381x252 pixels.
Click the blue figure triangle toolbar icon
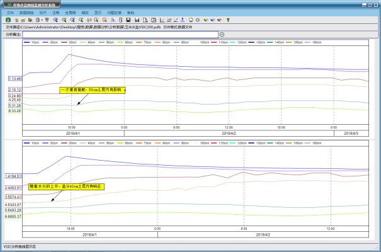tap(183, 20)
